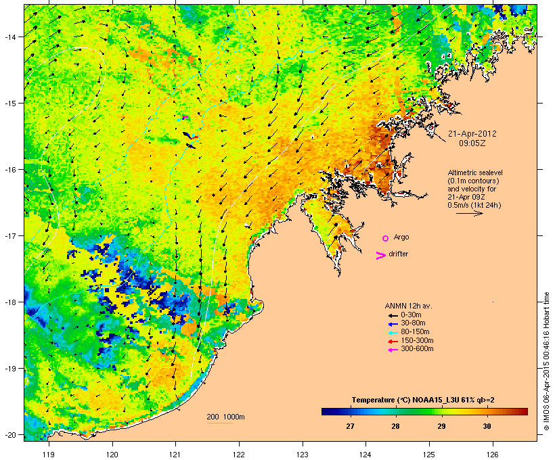
Task: Click the 28 label on the temperature scale
Action: click(395, 426)
